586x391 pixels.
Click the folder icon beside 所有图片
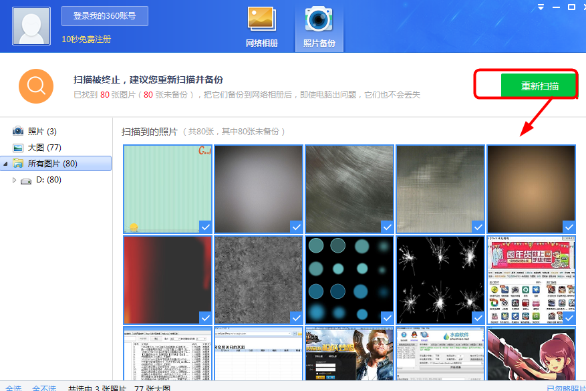click(x=18, y=164)
